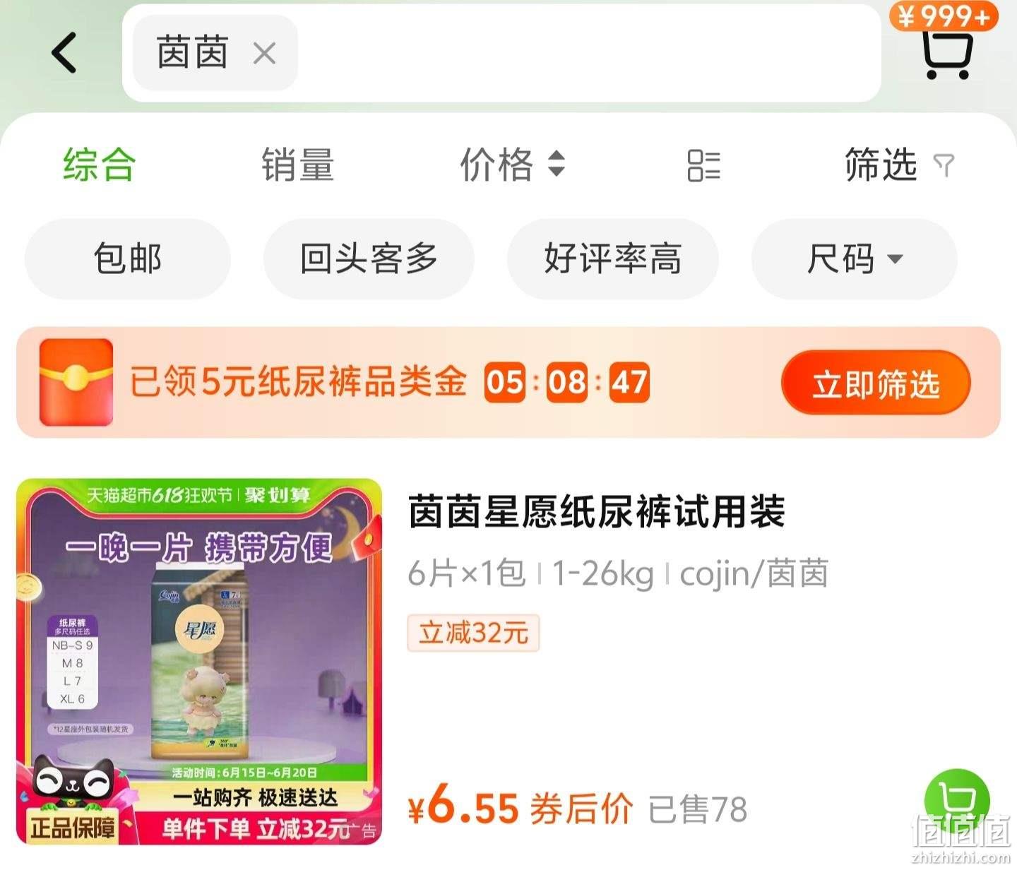Tap the red envelope coupon icon
The width and height of the screenshot is (1017, 870).
[x=76, y=382]
